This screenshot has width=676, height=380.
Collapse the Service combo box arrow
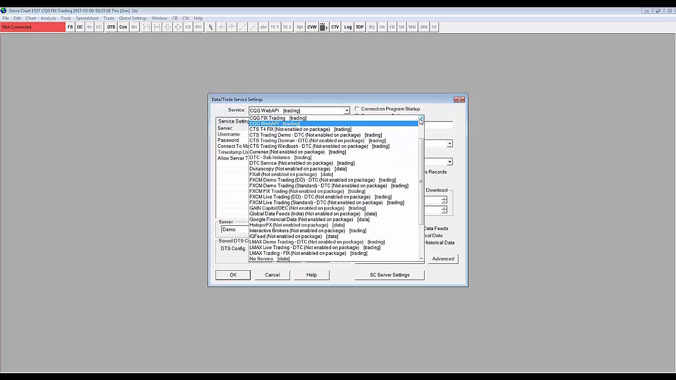346,111
